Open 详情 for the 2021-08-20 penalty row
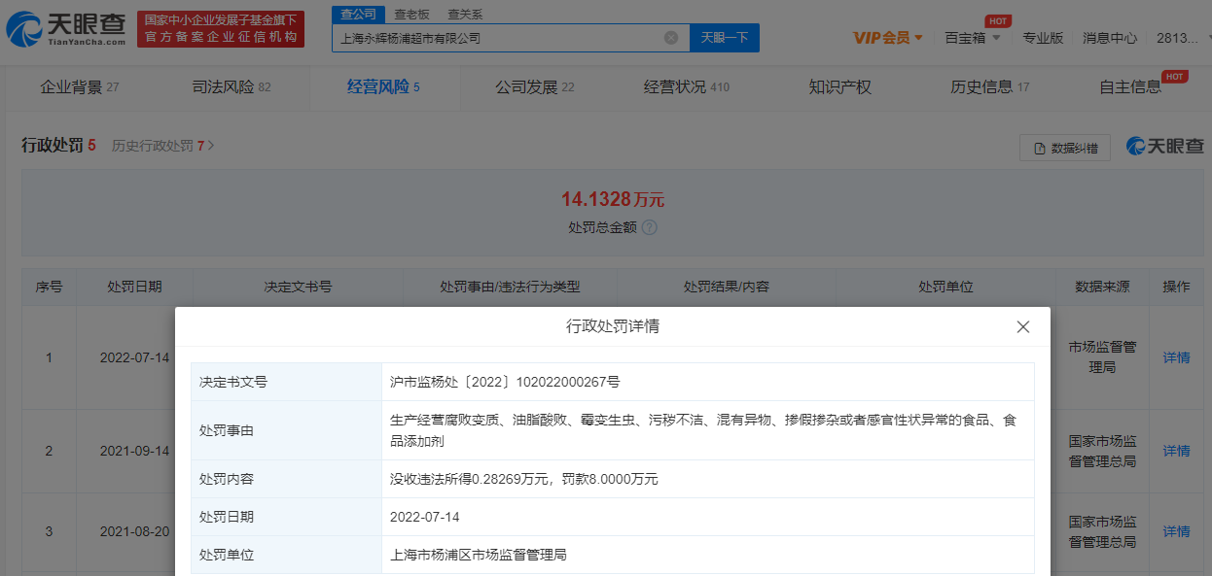1212x576 pixels. [x=1176, y=531]
